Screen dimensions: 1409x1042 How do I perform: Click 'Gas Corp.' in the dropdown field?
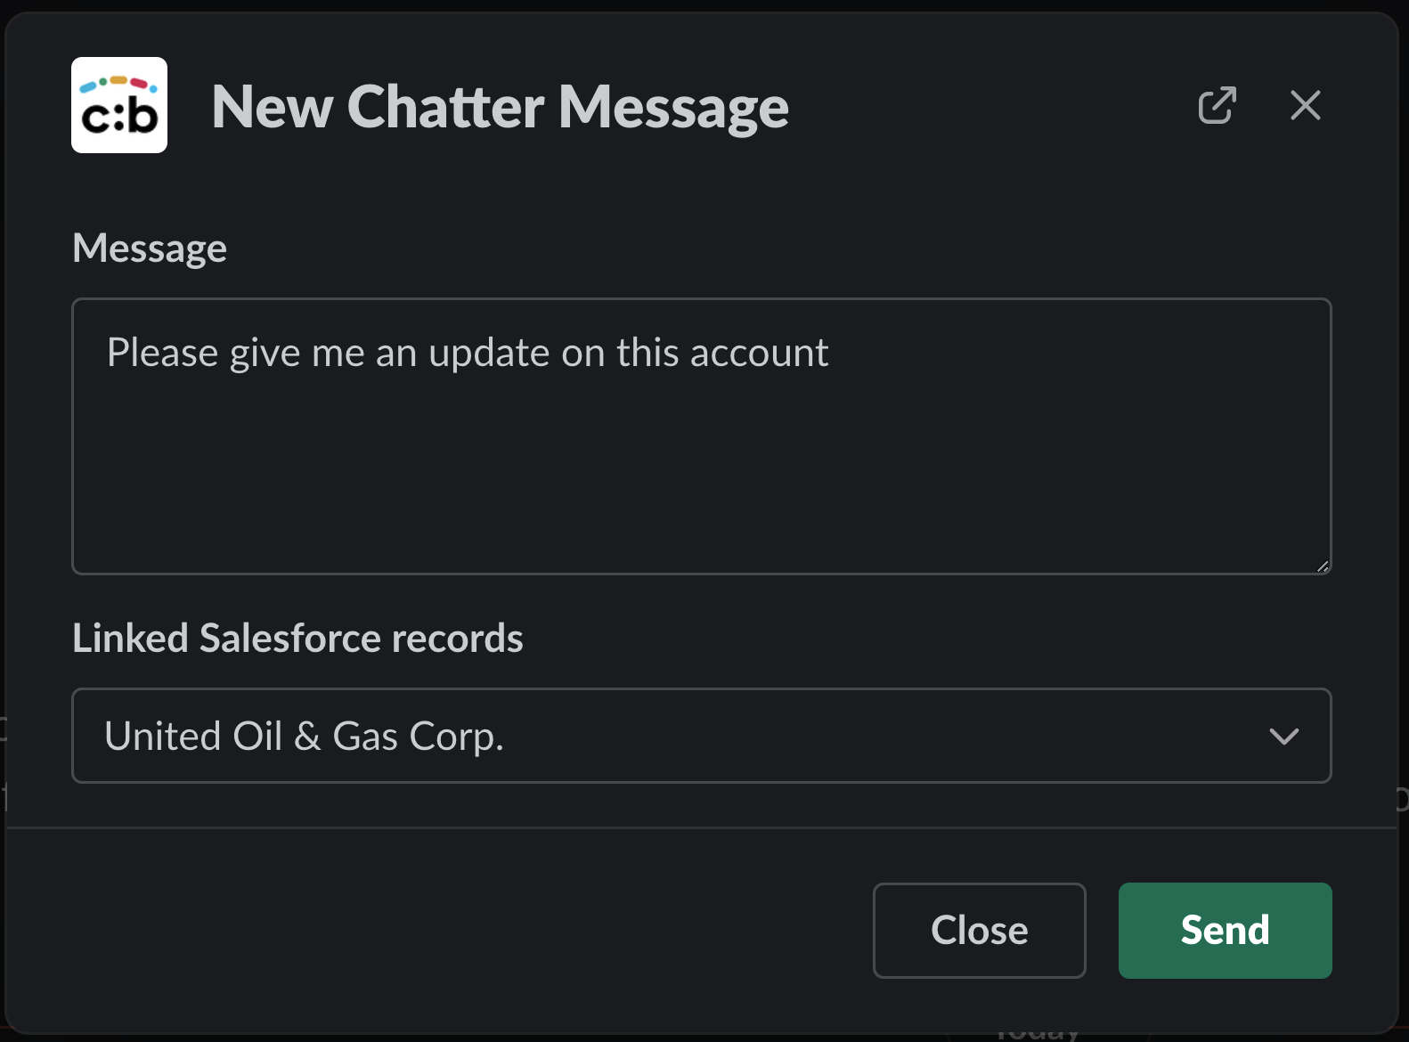point(418,737)
